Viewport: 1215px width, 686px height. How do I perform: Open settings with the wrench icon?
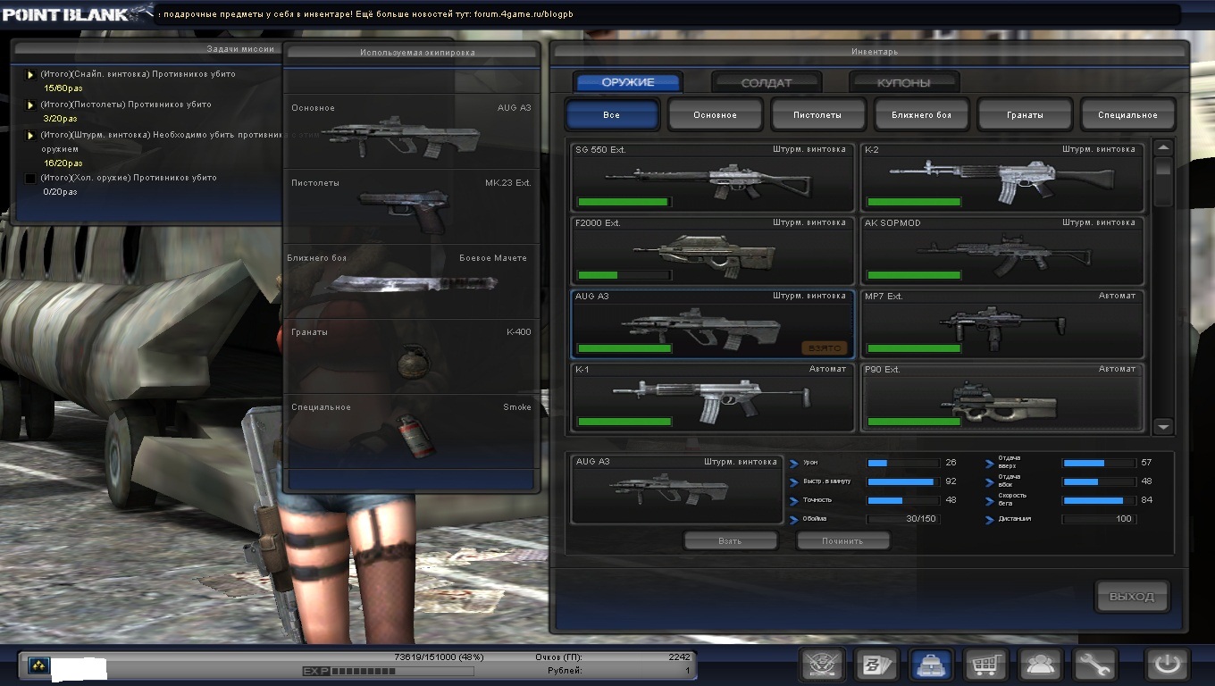1094,665
